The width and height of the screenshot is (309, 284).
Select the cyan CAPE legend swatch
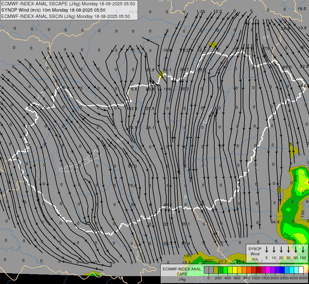[292, 270]
